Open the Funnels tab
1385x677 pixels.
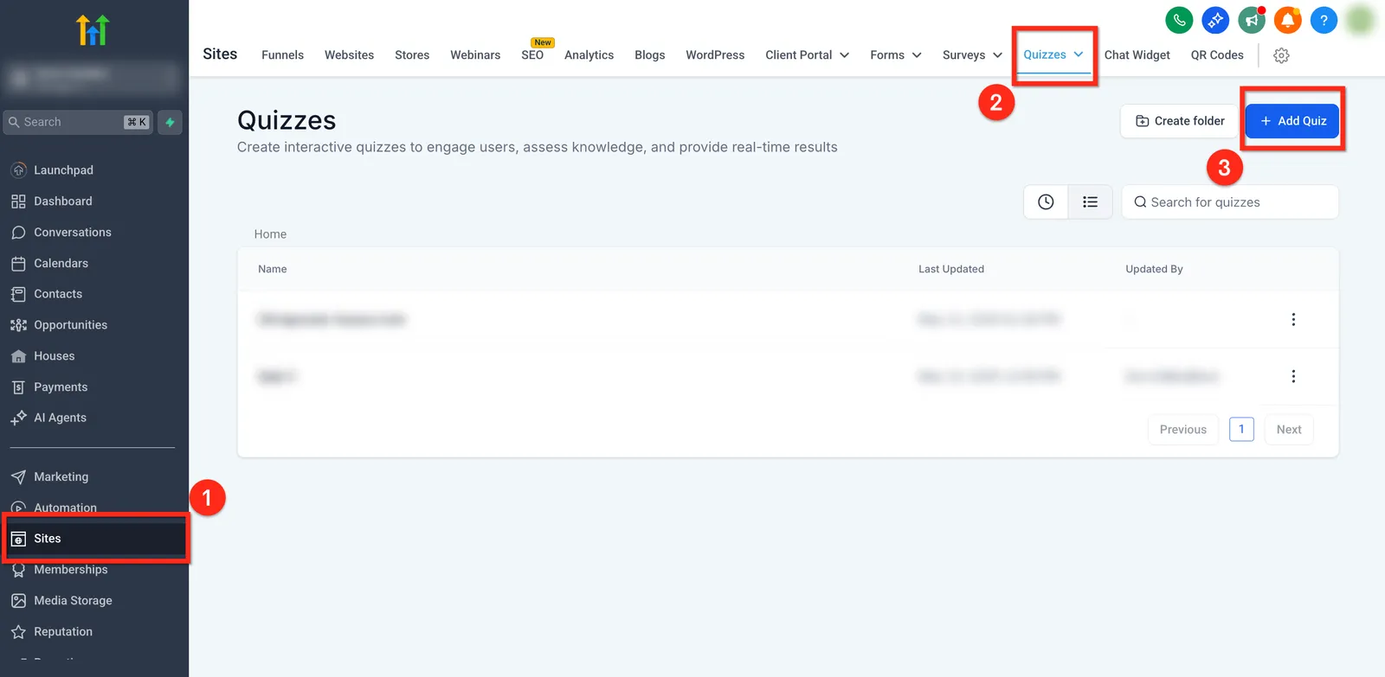point(282,54)
